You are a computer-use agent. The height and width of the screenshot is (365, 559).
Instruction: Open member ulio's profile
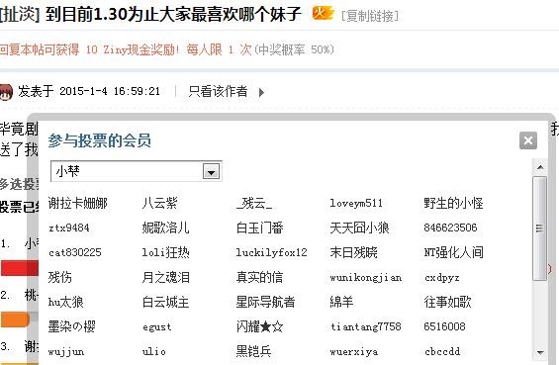click(154, 351)
